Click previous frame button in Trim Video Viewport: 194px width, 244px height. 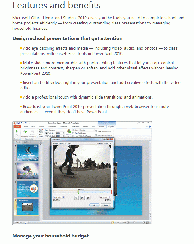(76, 198)
